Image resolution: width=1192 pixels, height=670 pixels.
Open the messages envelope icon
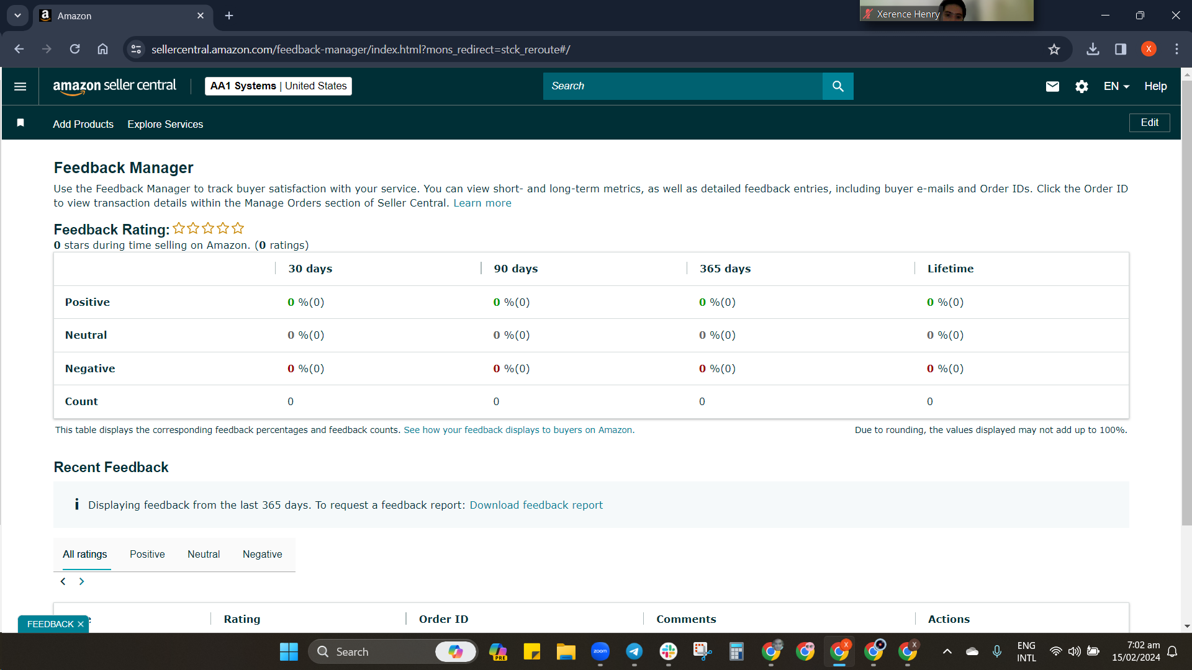(1052, 86)
